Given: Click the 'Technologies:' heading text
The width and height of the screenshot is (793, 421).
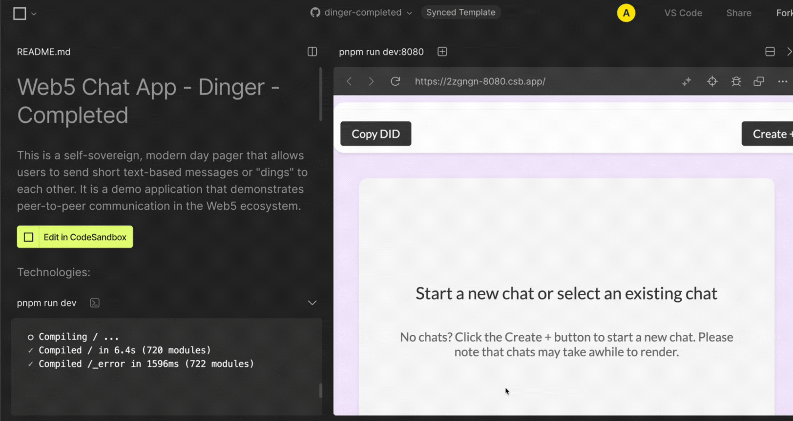Looking at the screenshot, I should (x=54, y=272).
